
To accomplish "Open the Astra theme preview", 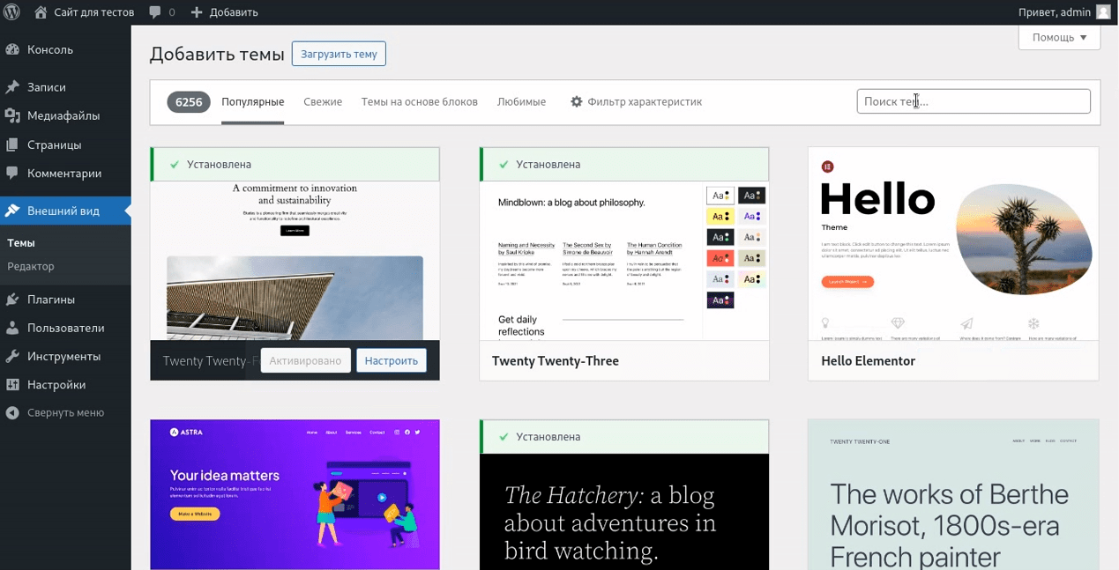I will click(295, 494).
